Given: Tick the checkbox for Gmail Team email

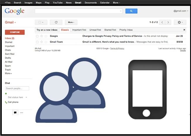Looking at the screenshot, I should click(37, 42).
